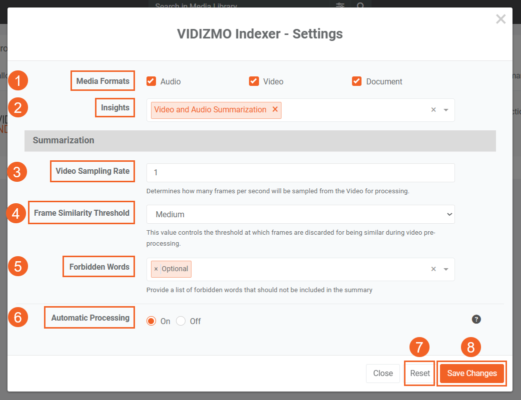The width and height of the screenshot is (521, 400).
Task: Click the Save Changes button
Action: (x=472, y=374)
